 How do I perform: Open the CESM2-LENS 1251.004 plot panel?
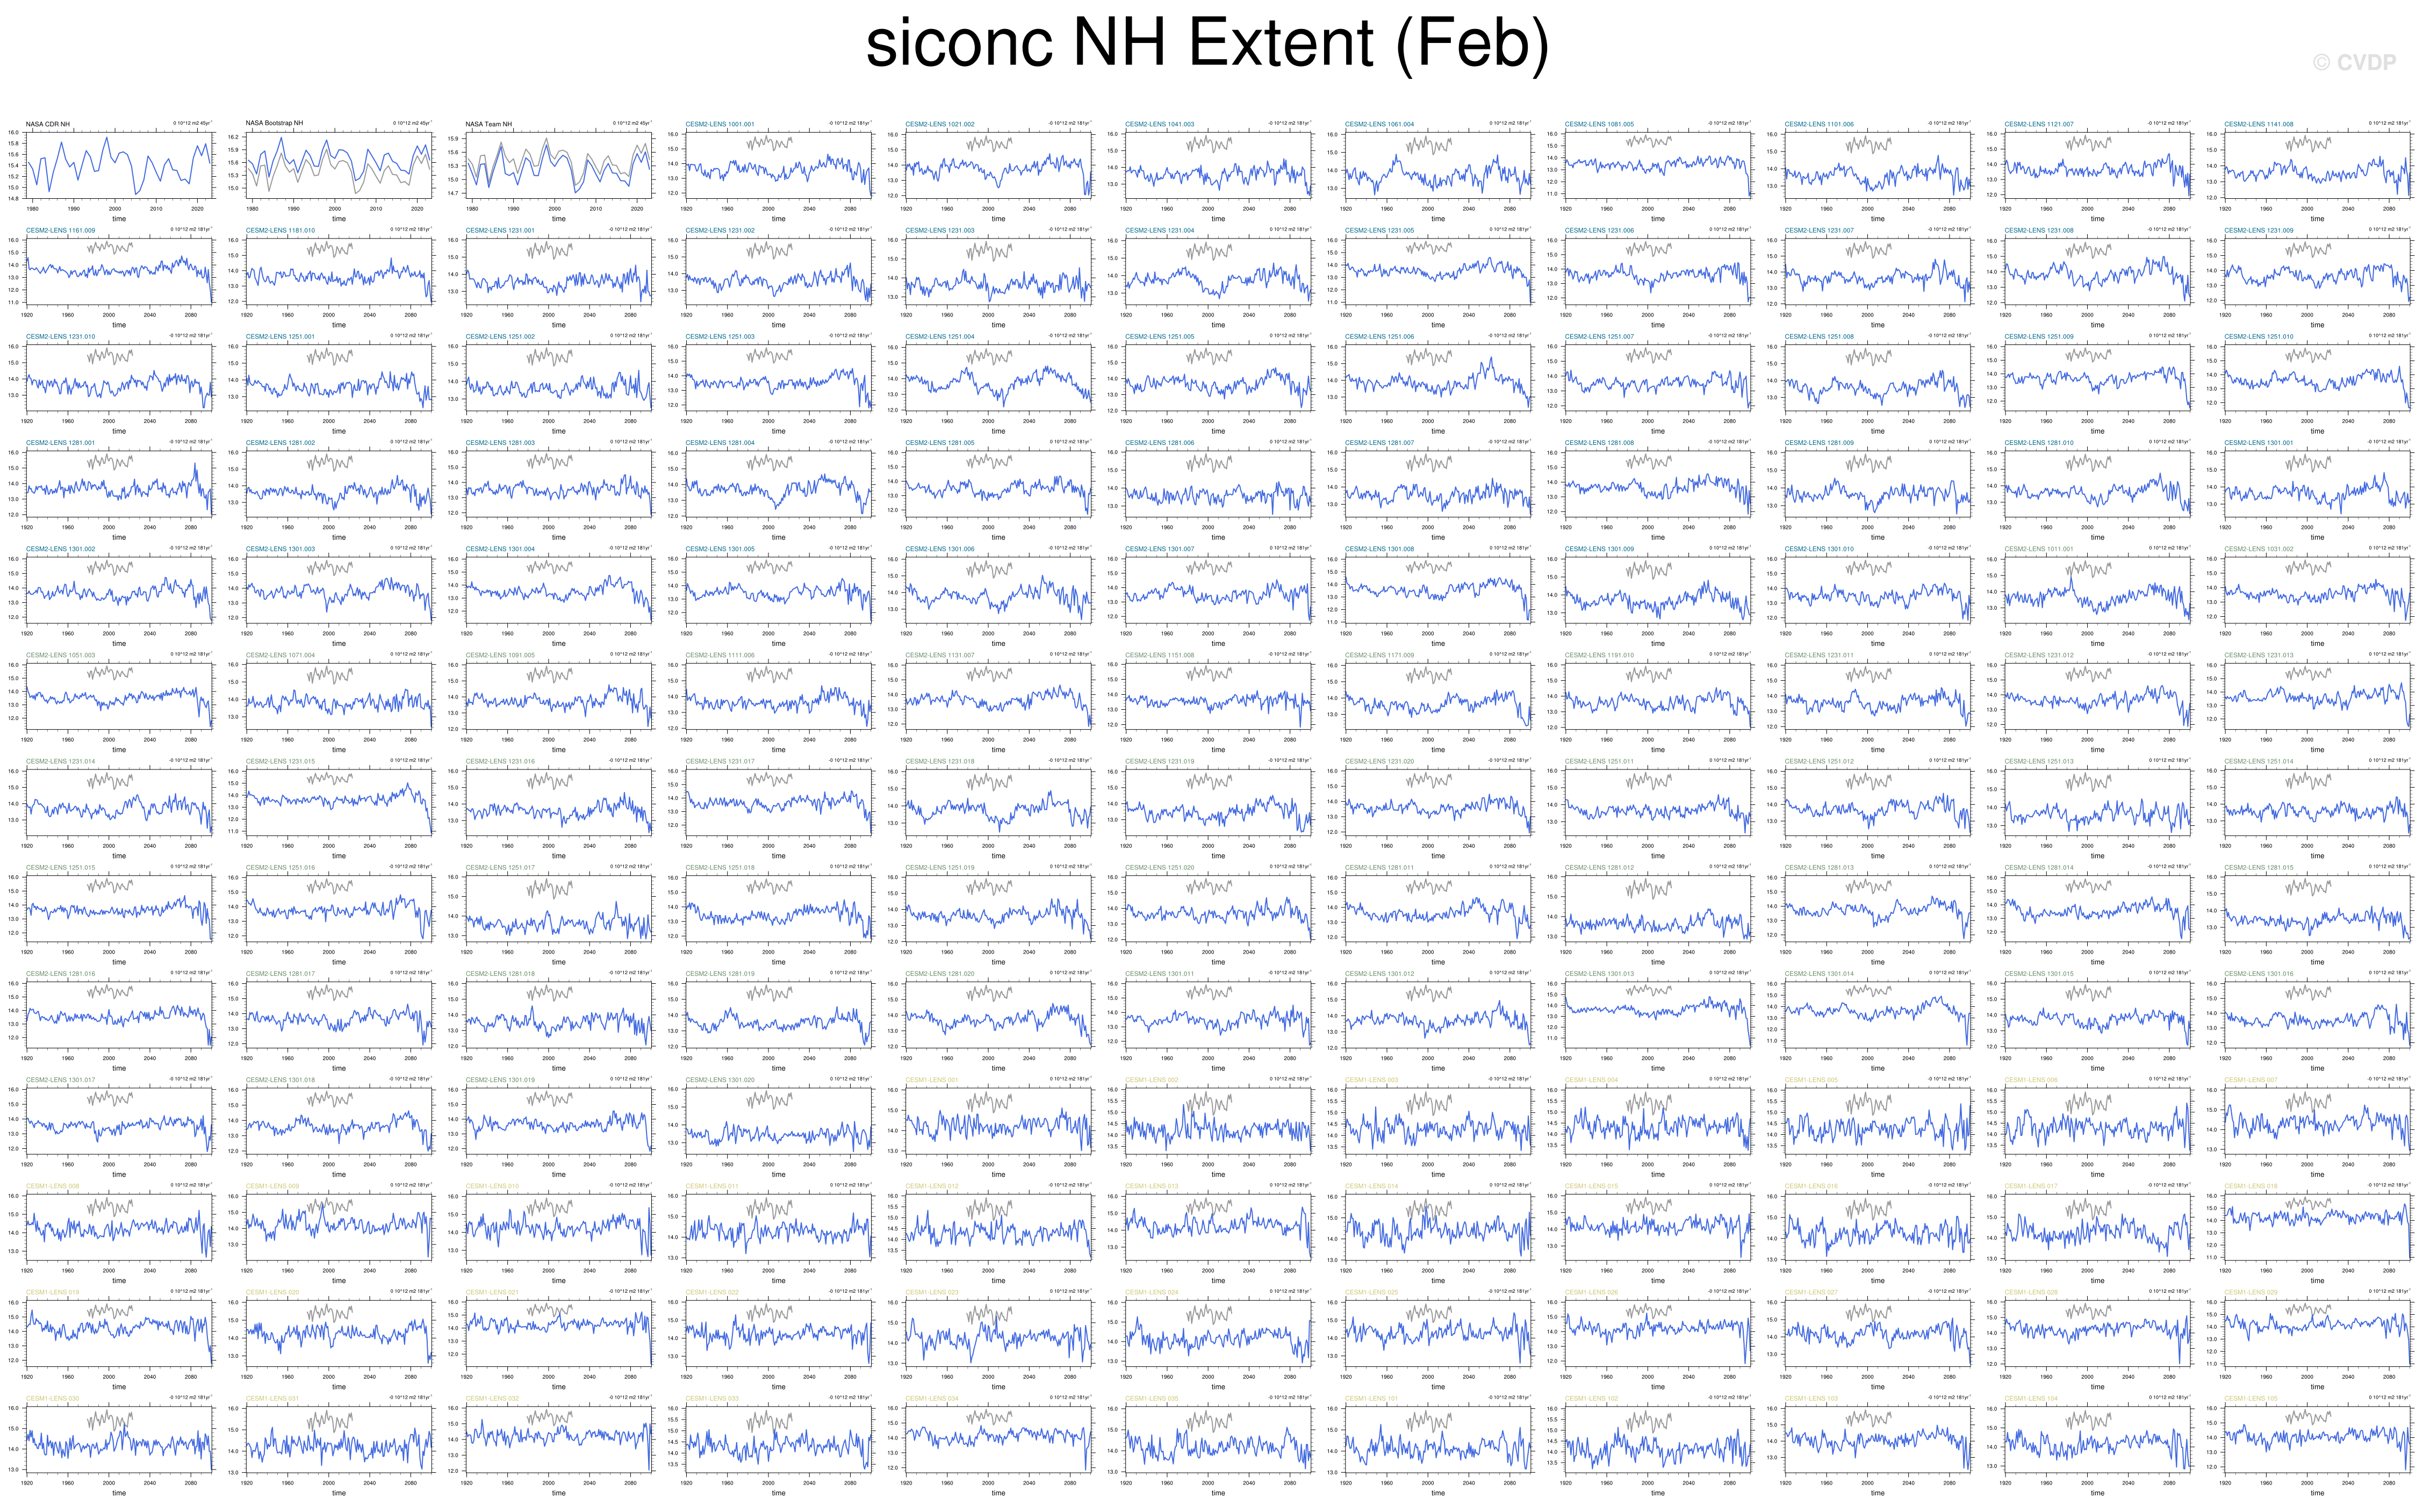click(x=998, y=378)
